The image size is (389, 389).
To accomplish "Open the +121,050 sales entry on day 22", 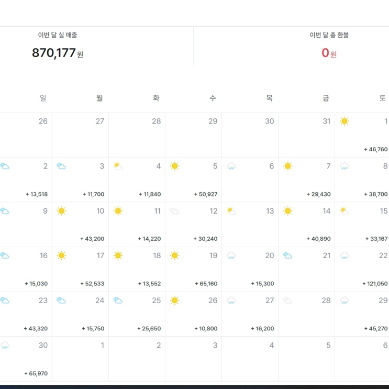I will [375, 284].
